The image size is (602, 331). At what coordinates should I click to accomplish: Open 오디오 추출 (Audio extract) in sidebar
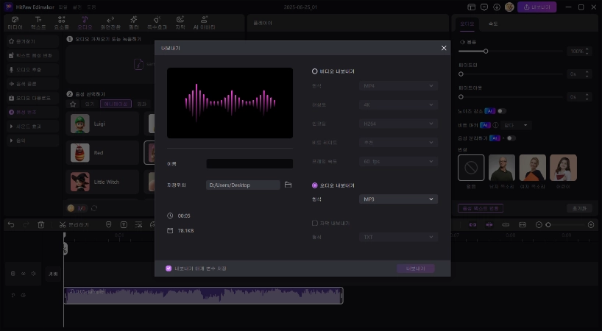tap(32, 69)
